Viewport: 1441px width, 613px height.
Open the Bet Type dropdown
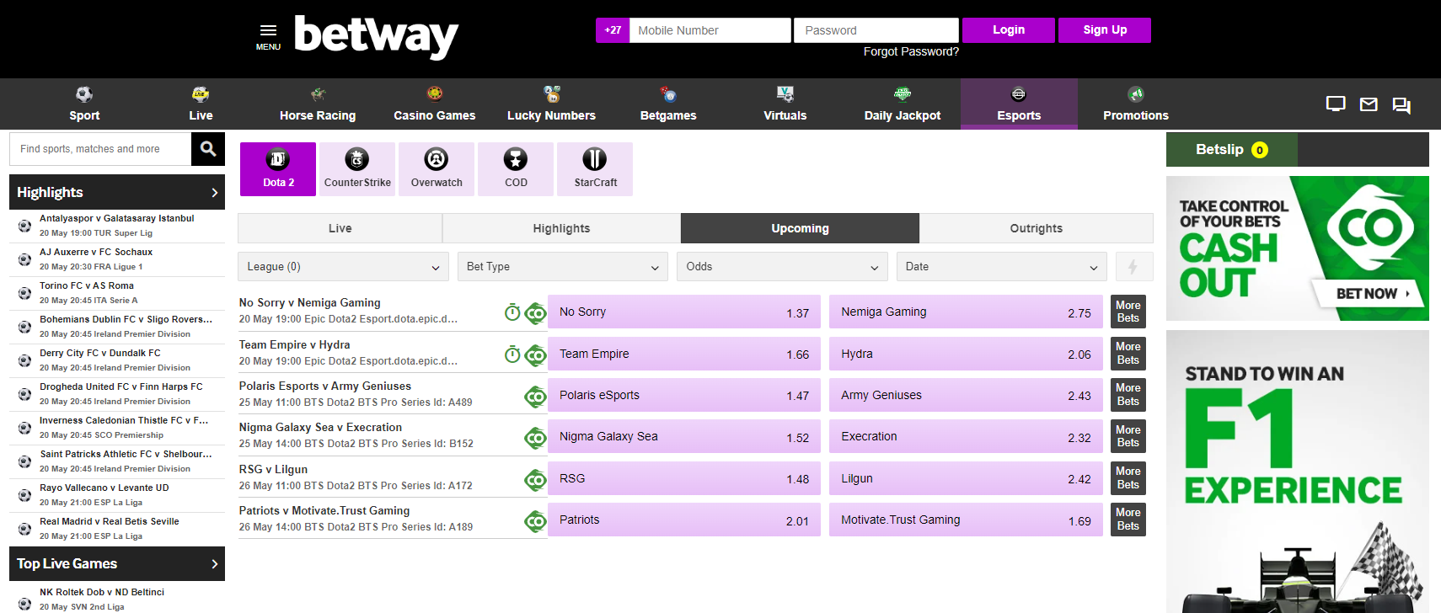(x=563, y=267)
